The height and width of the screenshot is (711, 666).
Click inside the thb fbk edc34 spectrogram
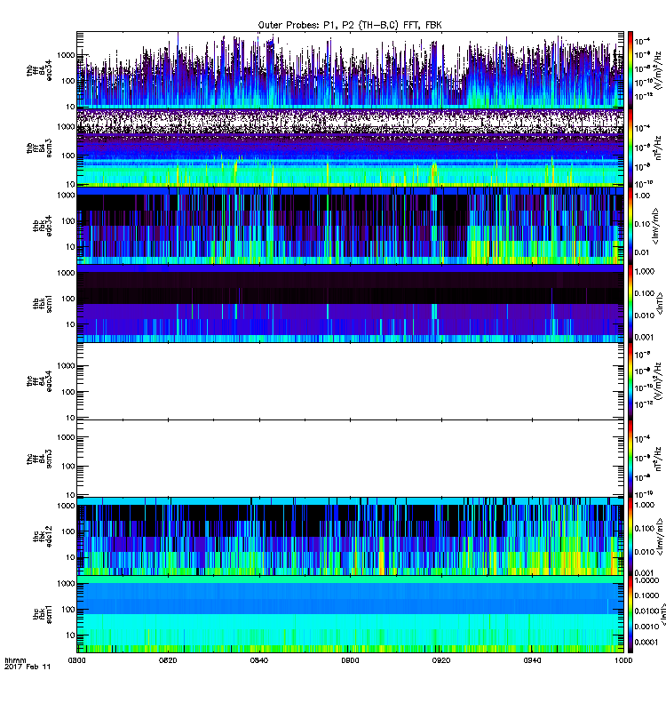tap(350, 226)
